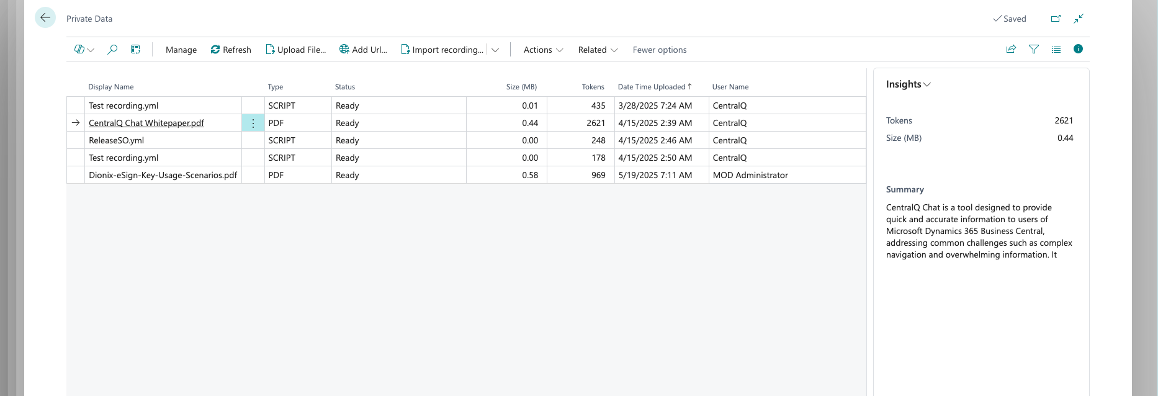Open the Related menu
Screen dimensions: 1158x396
click(598, 50)
